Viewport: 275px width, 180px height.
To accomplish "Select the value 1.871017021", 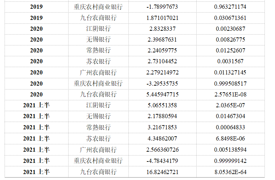I will pyautogui.click(x=162, y=18).
